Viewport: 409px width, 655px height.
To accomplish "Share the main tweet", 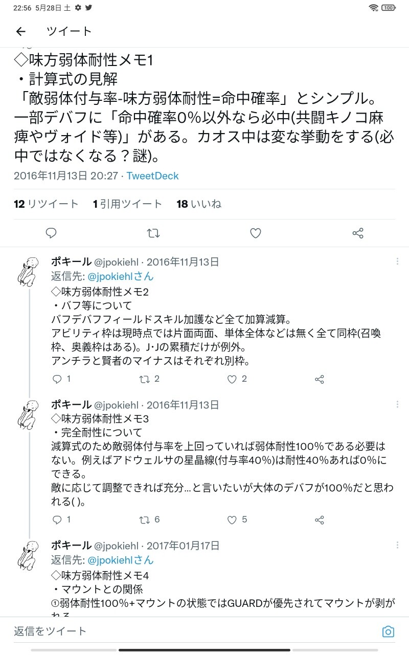I will (358, 233).
